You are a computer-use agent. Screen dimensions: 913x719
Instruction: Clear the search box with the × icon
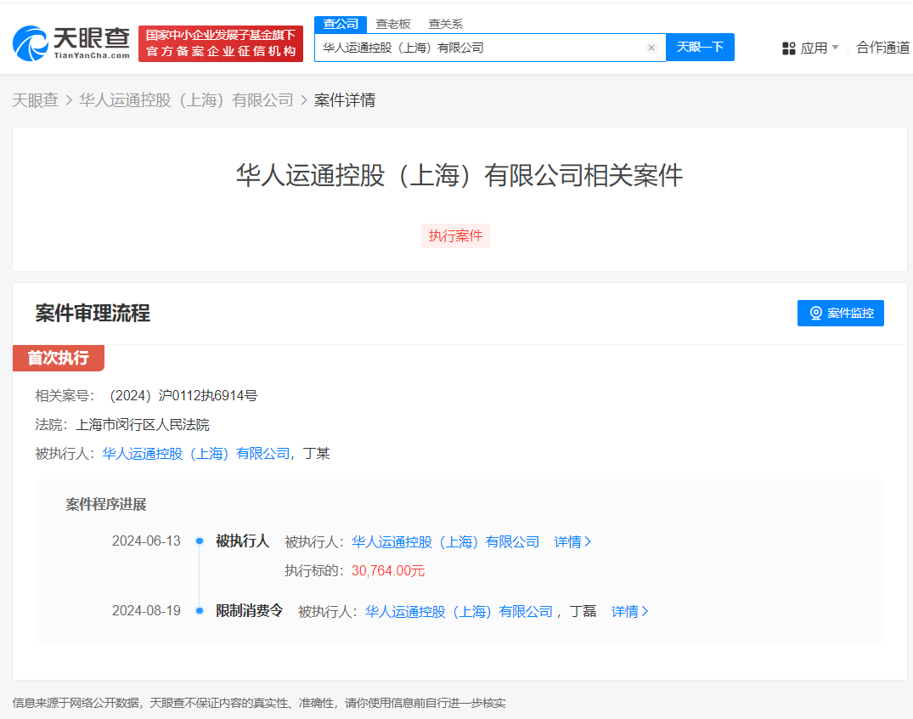coord(651,47)
